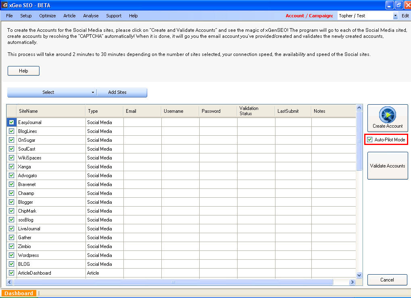Restore the window using the title bar button
The width and height of the screenshot is (411, 298).
[398, 5]
